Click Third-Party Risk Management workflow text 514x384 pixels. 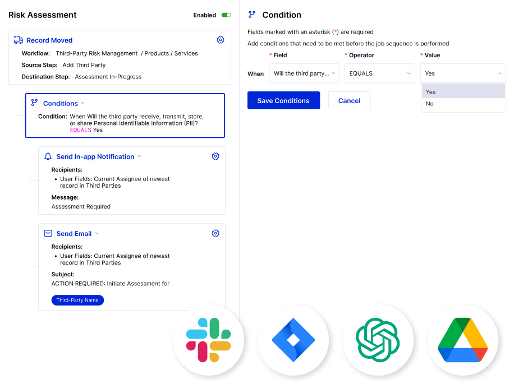(97, 53)
